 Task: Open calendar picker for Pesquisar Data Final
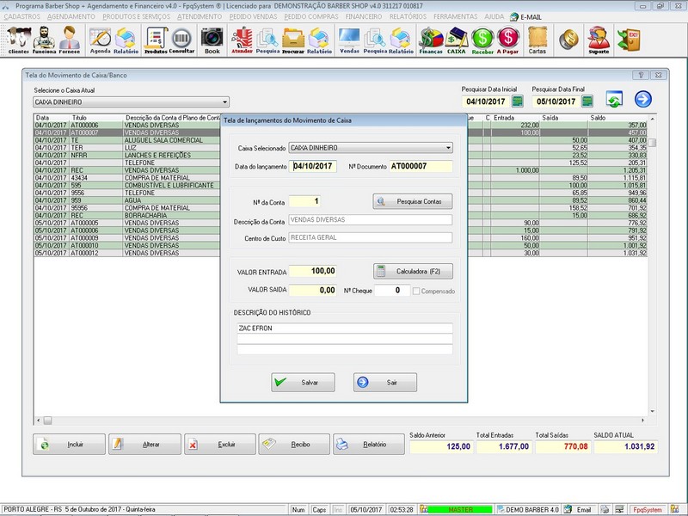click(x=587, y=101)
